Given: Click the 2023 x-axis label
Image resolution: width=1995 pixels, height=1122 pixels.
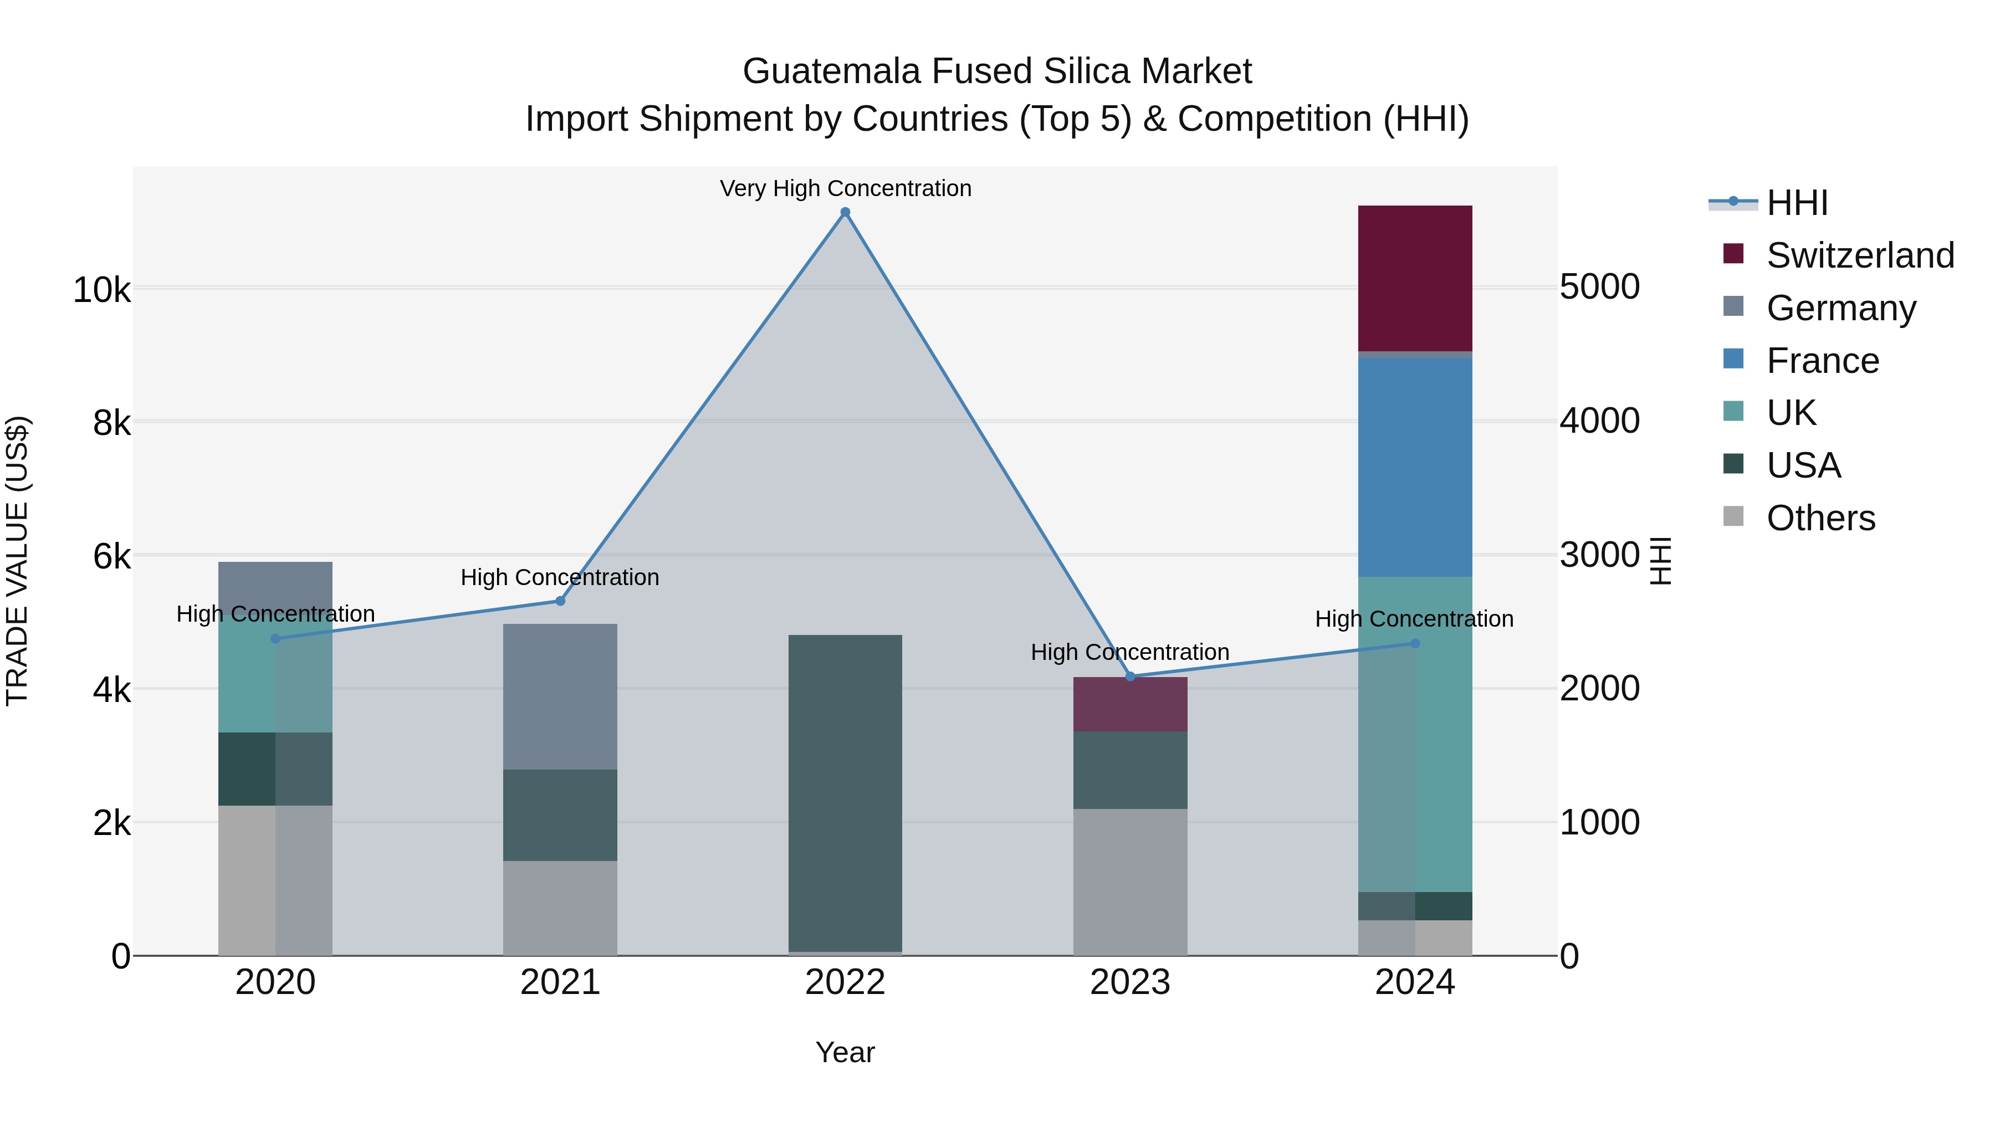Looking at the screenshot, I should point(1130,982).
